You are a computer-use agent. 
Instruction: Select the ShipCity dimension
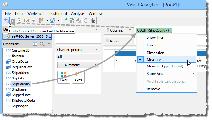[18, 78]
